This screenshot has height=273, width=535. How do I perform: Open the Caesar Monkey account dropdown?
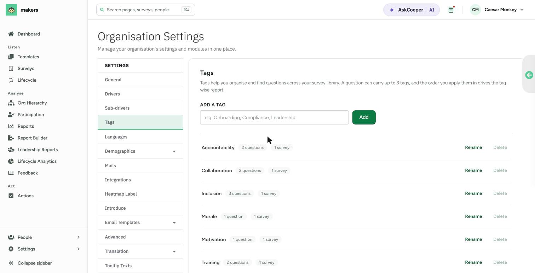(497, 10)
